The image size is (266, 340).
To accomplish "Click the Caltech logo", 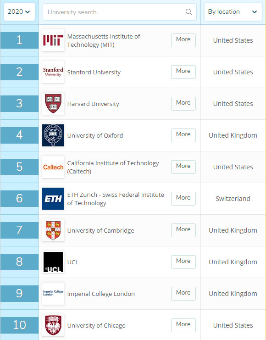I will (x=53, y=167).
